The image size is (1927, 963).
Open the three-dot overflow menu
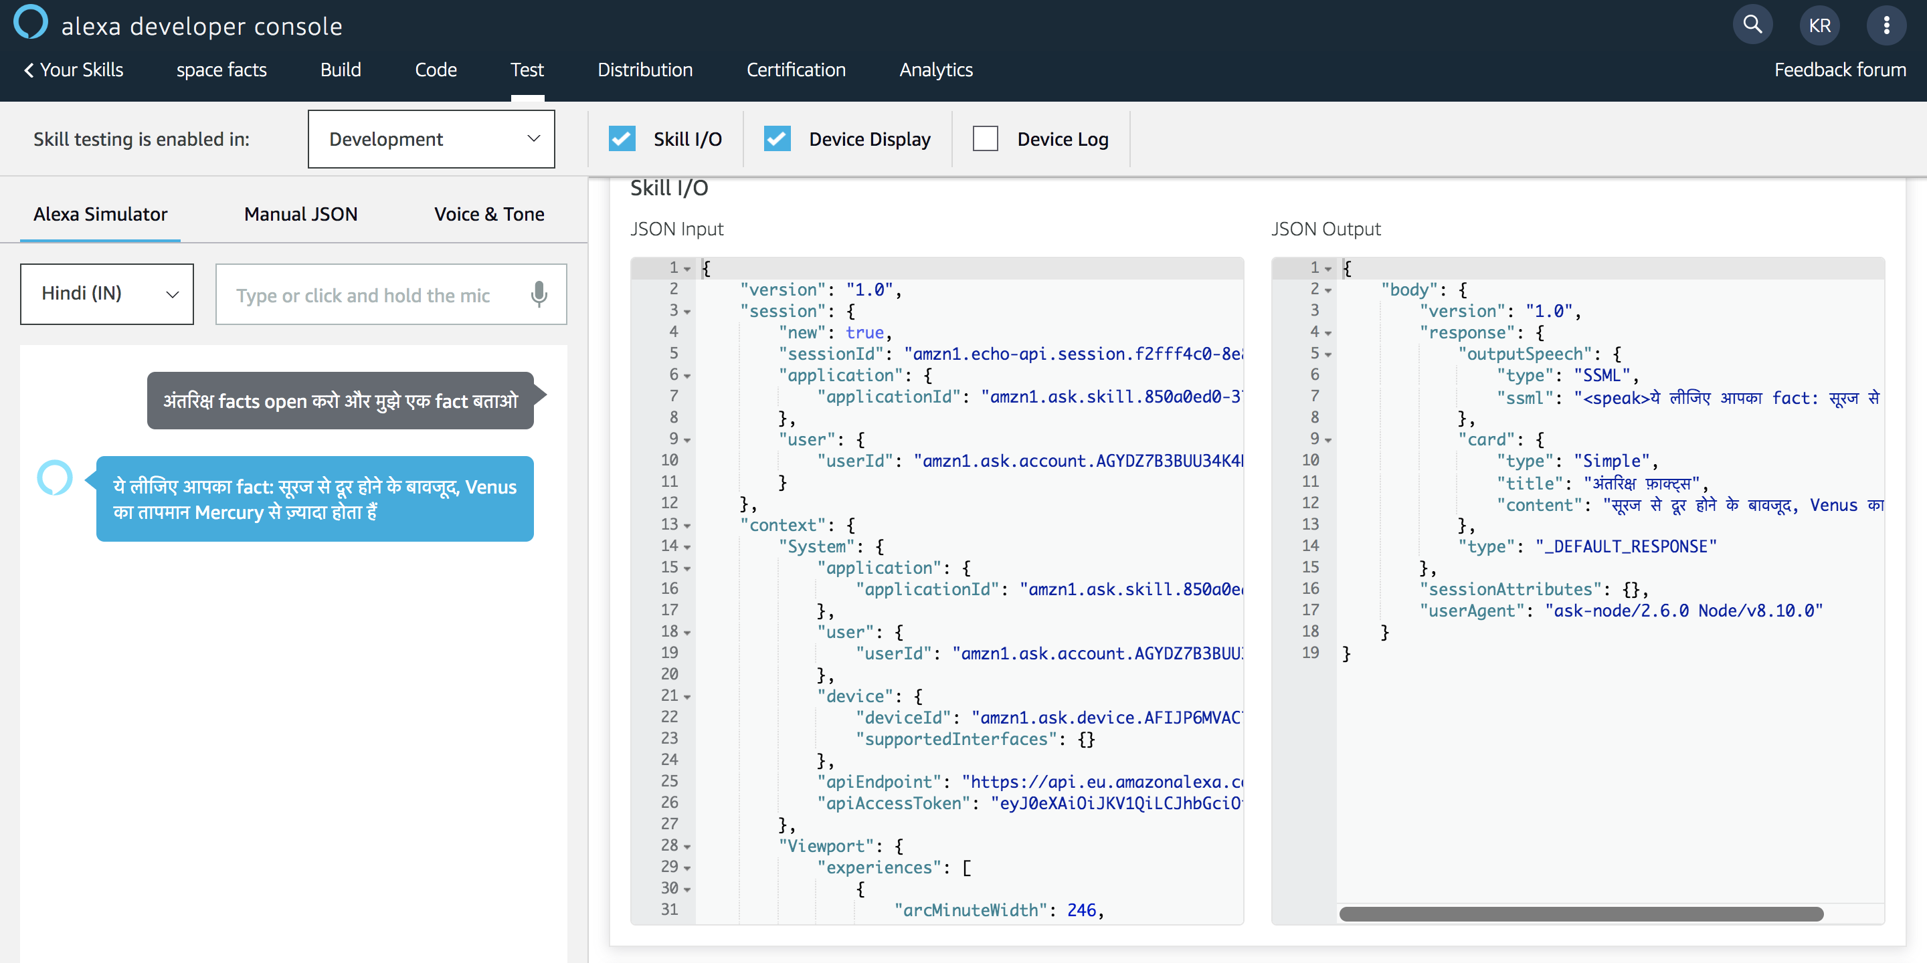pyautogui.click(x=1887, y=25)
